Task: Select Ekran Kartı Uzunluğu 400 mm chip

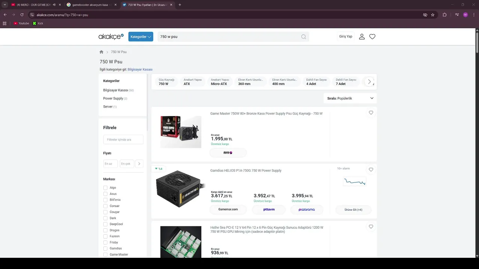Action: point(285,82)
